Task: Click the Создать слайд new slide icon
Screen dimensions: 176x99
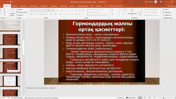Action: coord(12,10)
